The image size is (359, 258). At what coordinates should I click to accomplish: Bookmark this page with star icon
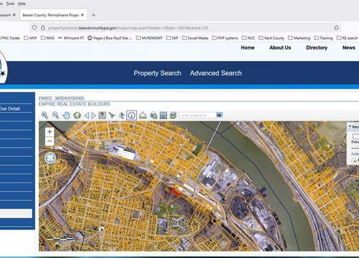click(337, 27)
